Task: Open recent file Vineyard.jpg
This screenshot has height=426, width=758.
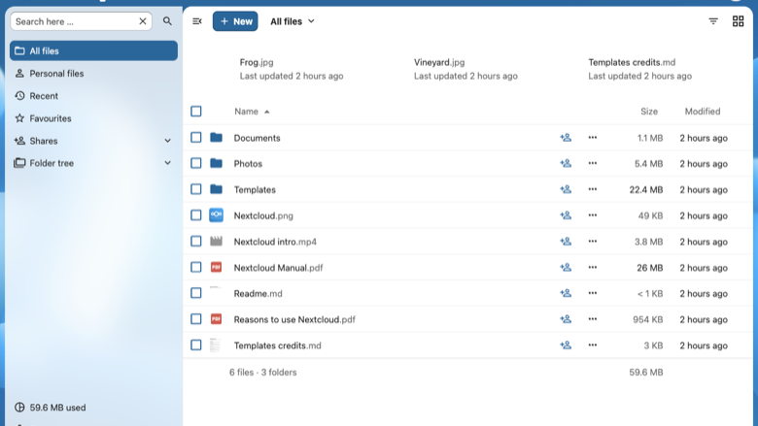Action: pyautogui.click(x=465, y=69)
